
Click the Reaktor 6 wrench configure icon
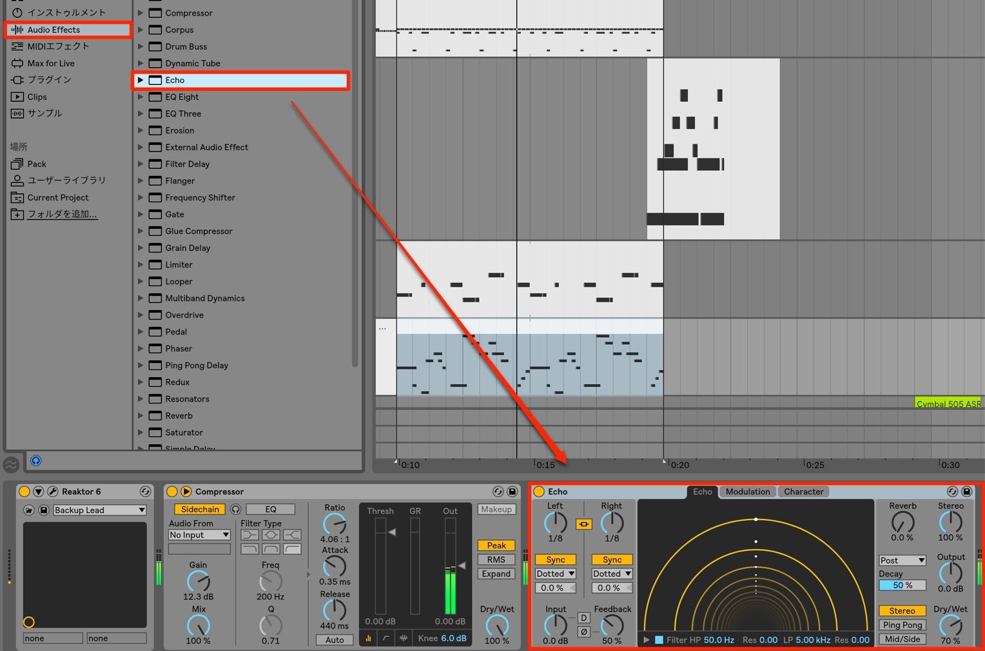pos(53,492)
